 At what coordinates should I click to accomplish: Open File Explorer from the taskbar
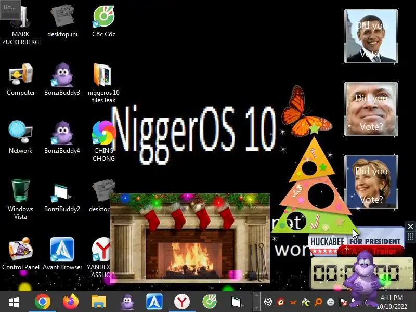(99, 302)
